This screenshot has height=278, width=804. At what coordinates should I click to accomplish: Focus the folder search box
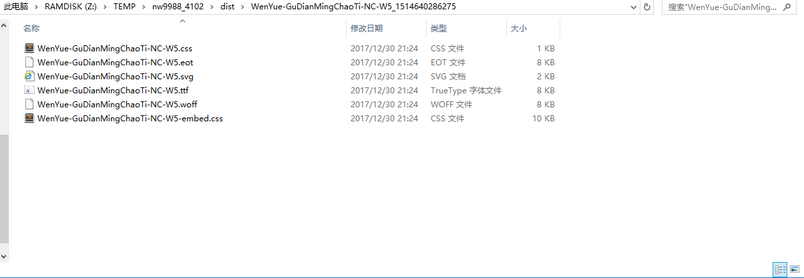tap(731, 7)
